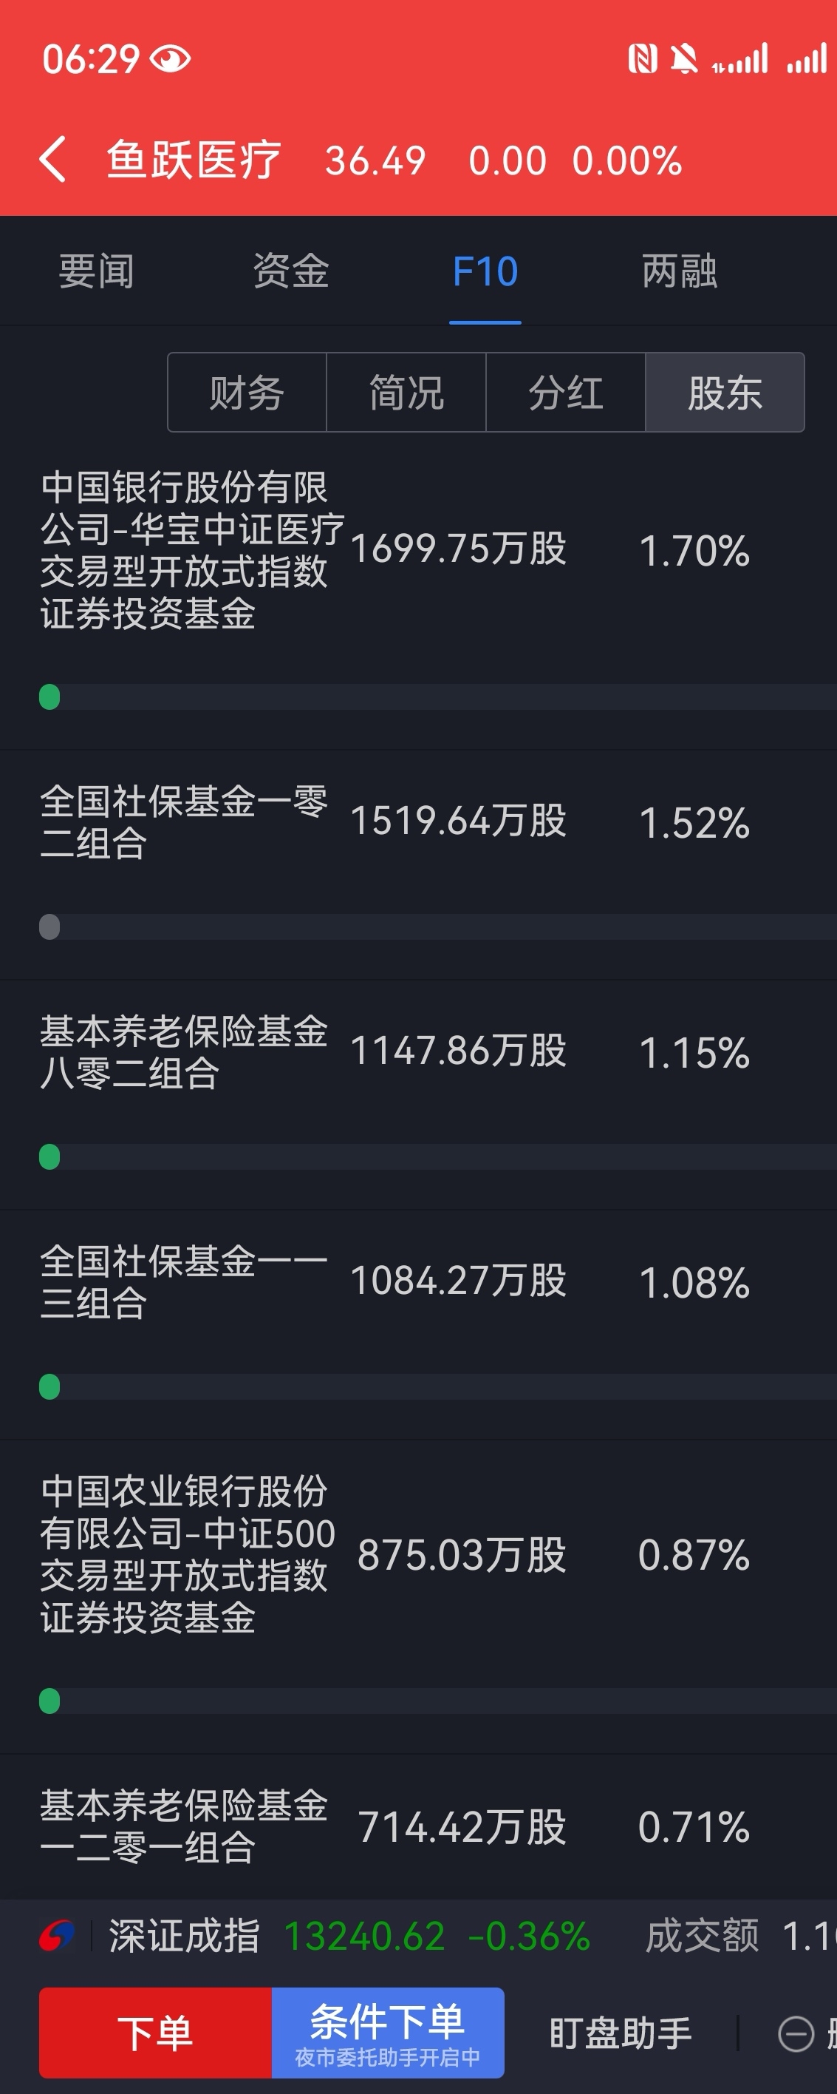The height and width of the screenshot is (2094, 837).
Task: Select the 财务 segment
Action: coord(247,393)
